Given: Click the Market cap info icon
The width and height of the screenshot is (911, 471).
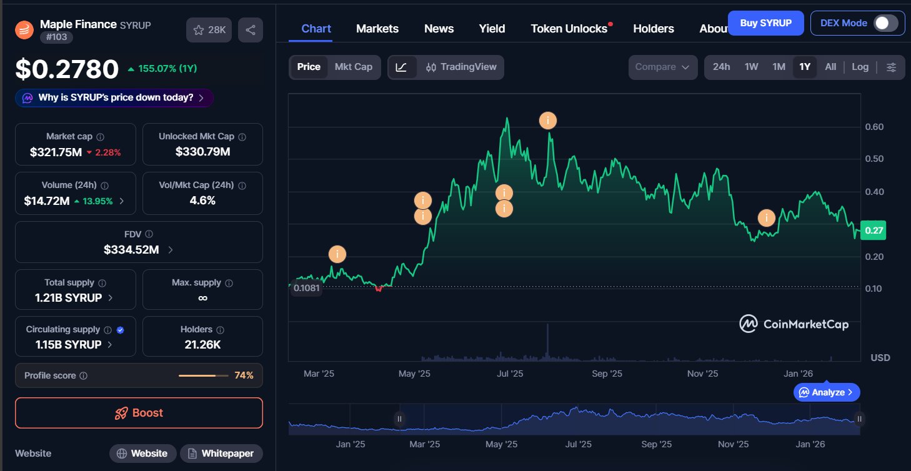Looking at the screenshot, I should [101, 137].
